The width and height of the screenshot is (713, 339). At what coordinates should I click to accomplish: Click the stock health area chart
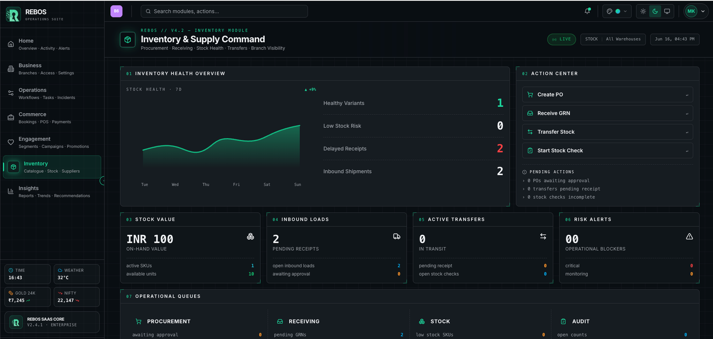pyautogui.click(x=221, y=147)
